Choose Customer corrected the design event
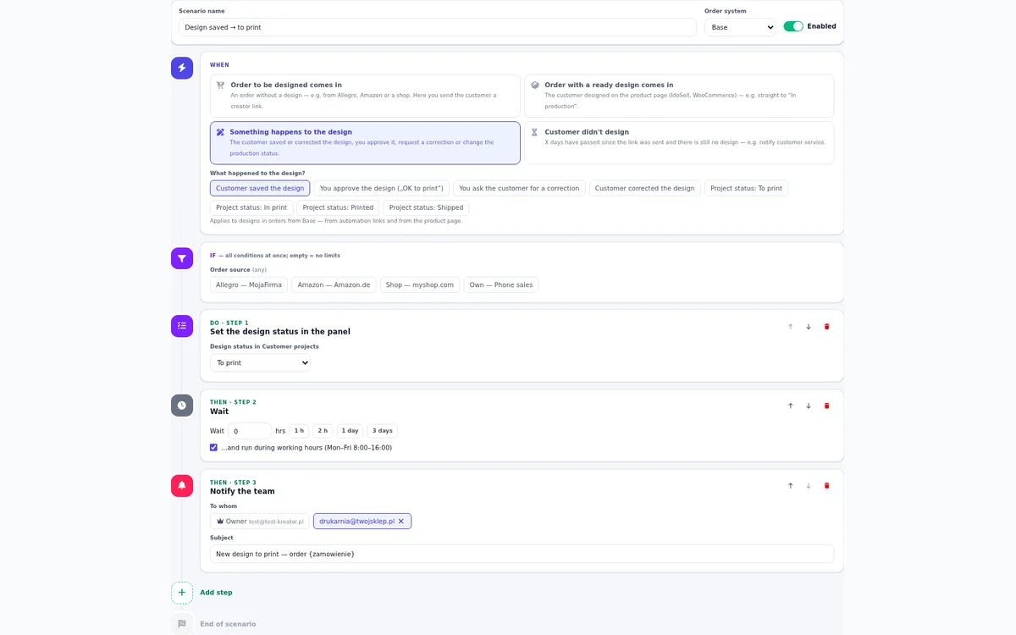This screenshot has width=1016, height=635. click(x=645, y=188)
